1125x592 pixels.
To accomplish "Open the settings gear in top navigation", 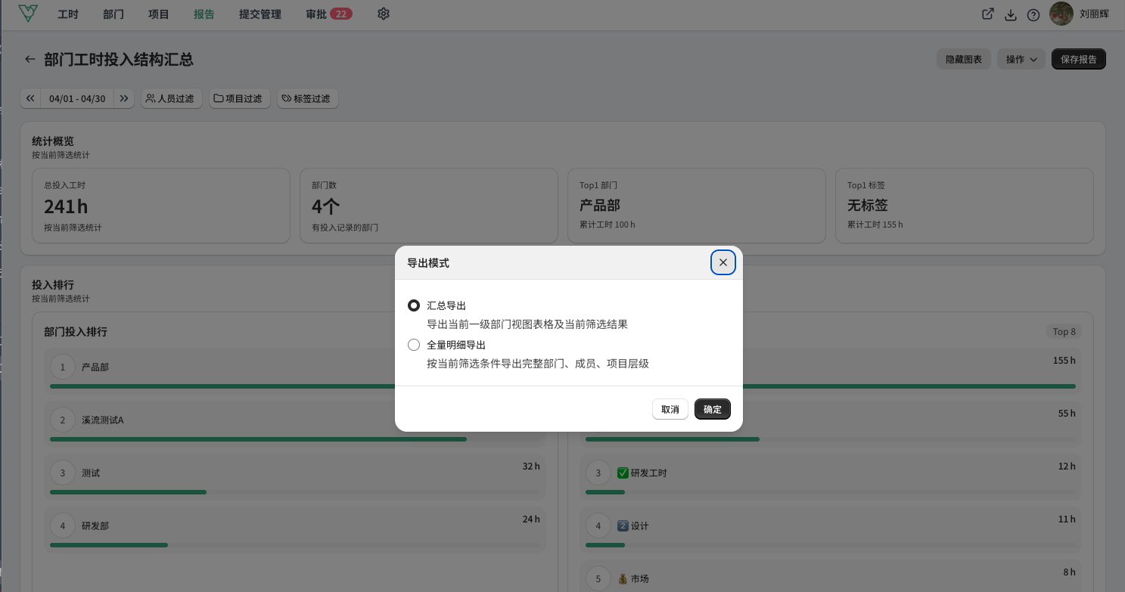I will coord(384,14).
